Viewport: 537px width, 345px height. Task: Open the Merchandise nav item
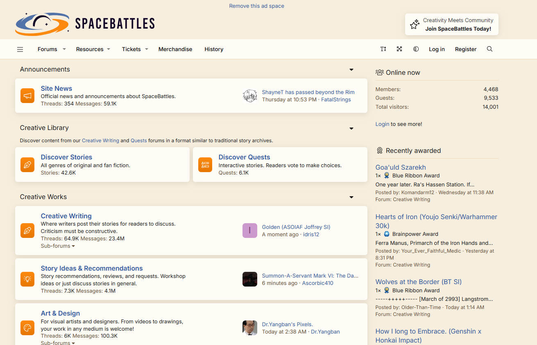(175, 49)
